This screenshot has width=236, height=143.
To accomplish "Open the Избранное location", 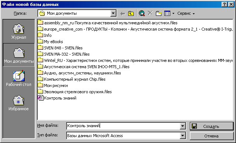I will point(18,103).
